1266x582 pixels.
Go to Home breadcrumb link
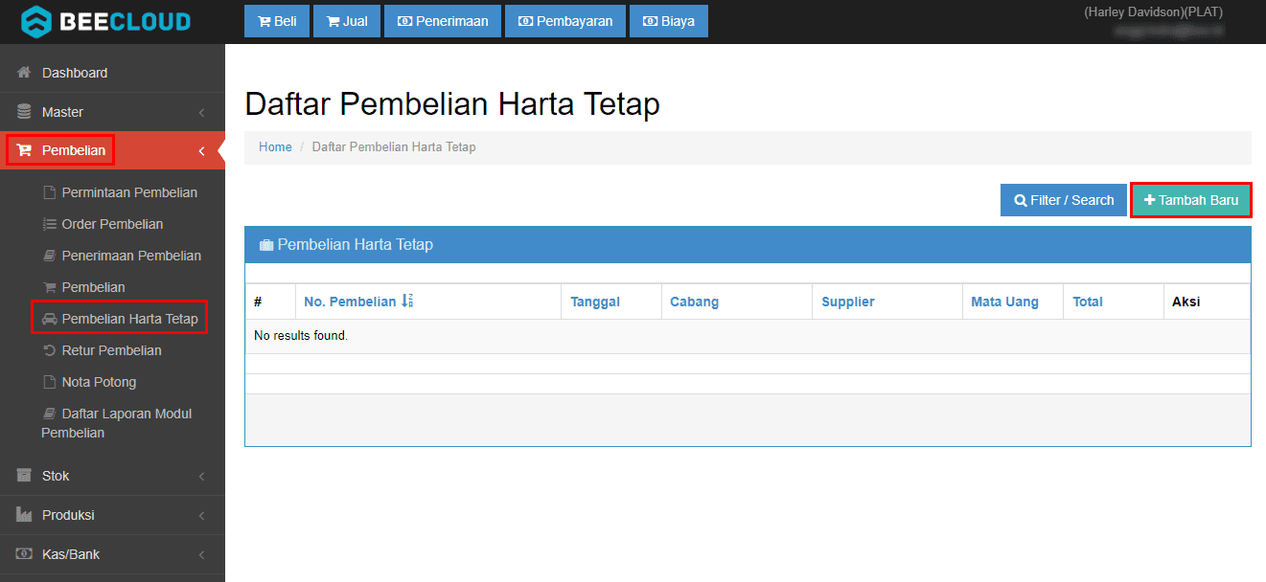tap(275, 147)
